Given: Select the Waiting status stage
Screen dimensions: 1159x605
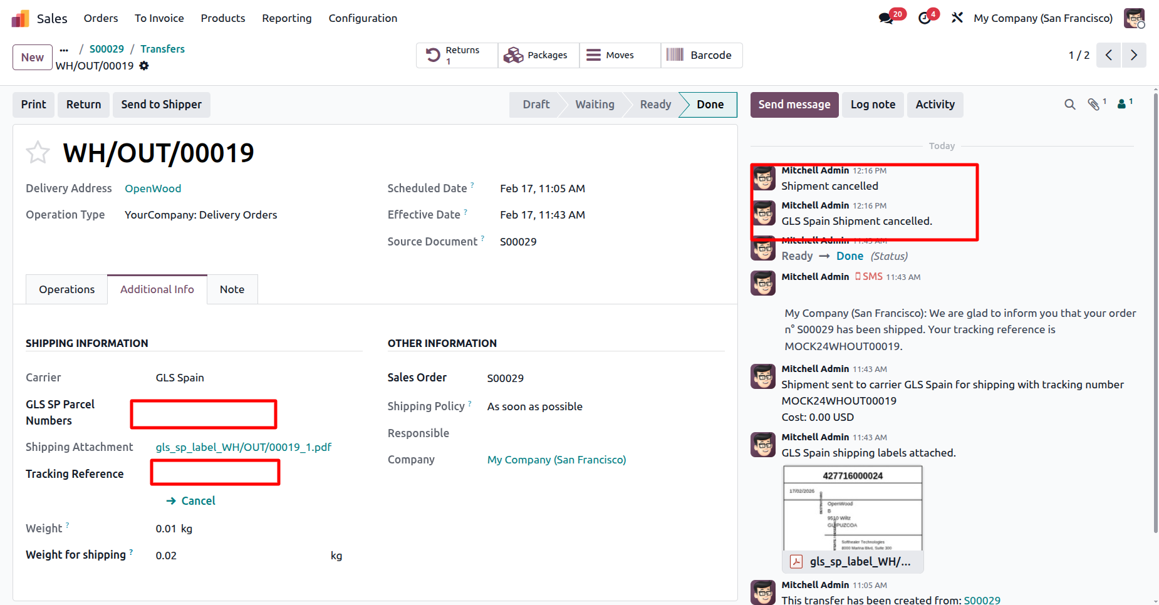Looking at the screenshot, I should (x=595, y=105).
